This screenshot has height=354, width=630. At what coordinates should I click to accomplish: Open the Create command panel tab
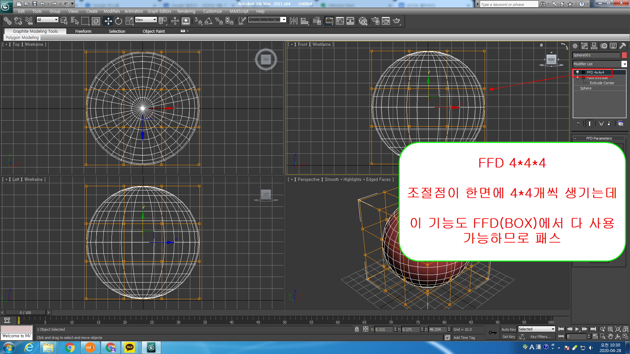click(x=575, y=46)
